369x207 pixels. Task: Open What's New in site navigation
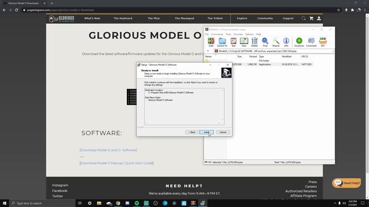click(x=92, y=18)
